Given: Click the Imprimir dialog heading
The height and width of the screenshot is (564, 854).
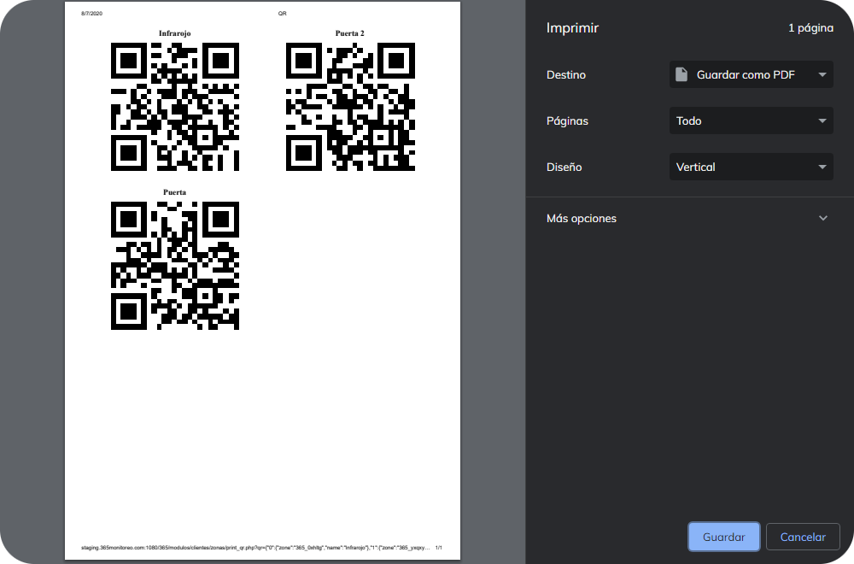Looking at the screenshot, I should tap(572, 28).
